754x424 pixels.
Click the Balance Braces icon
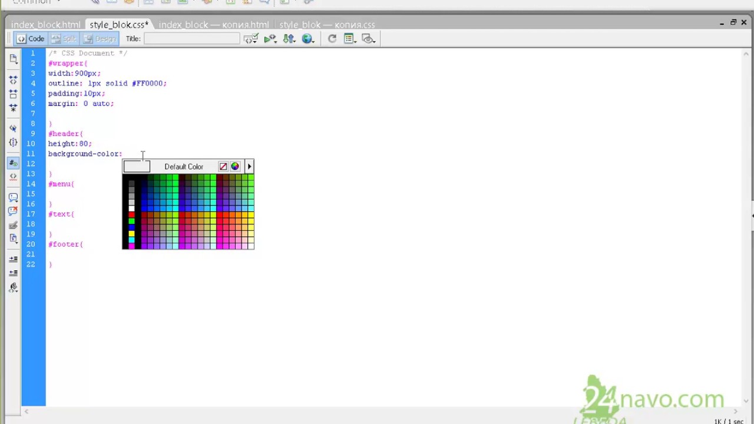tap(13, 143)
